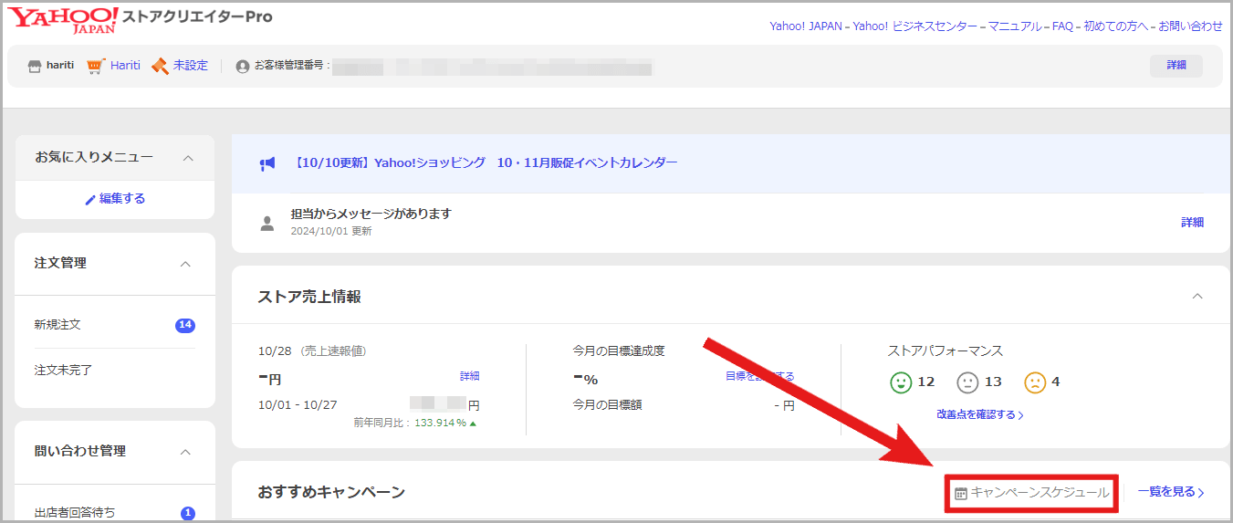1233x523 pixels.
Task: Click the orange sad face icon
Action: 1034,382
